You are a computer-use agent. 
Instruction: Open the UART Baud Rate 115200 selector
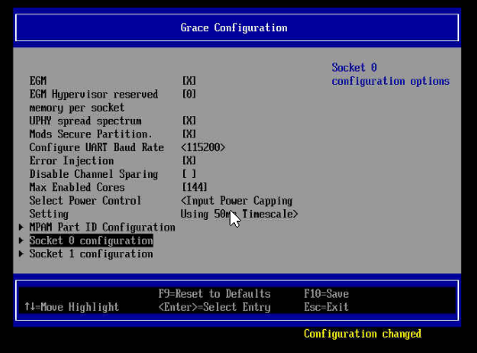pos(203,147)
